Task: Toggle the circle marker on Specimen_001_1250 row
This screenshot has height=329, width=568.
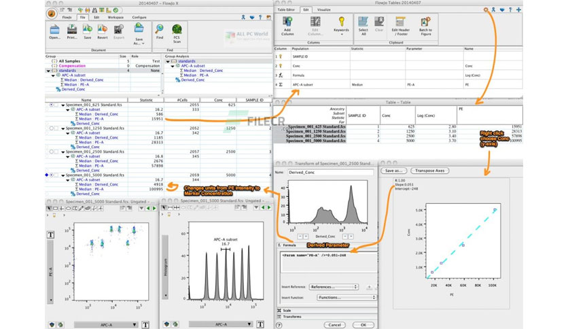Action: click(x=52, y=128)
